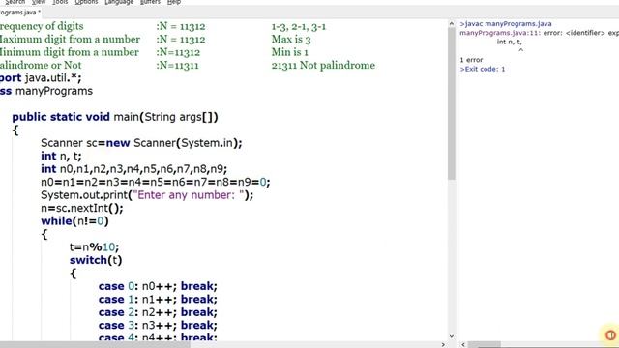This screenshot has width=619, height=348.
Task: Click the 't=n%10;' line
Action: tap(95, 247)
